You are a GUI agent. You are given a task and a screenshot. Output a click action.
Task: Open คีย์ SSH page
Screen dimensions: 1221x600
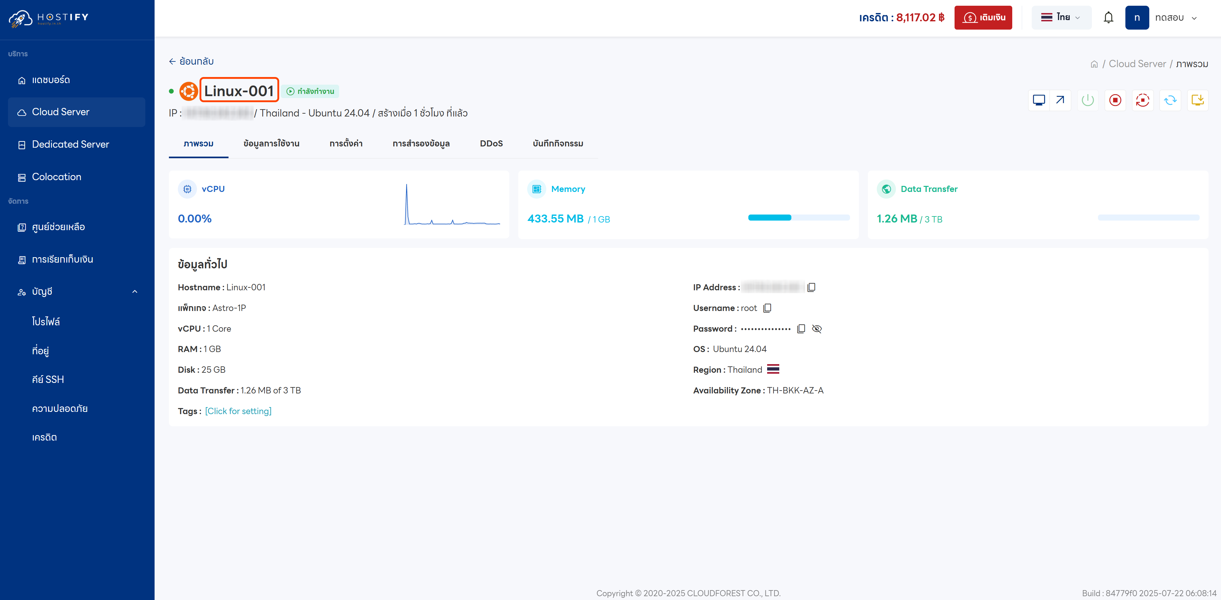pyautogui.click(x=48, y=379)
